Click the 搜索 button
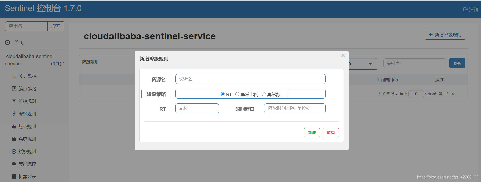 click(56, 26)
